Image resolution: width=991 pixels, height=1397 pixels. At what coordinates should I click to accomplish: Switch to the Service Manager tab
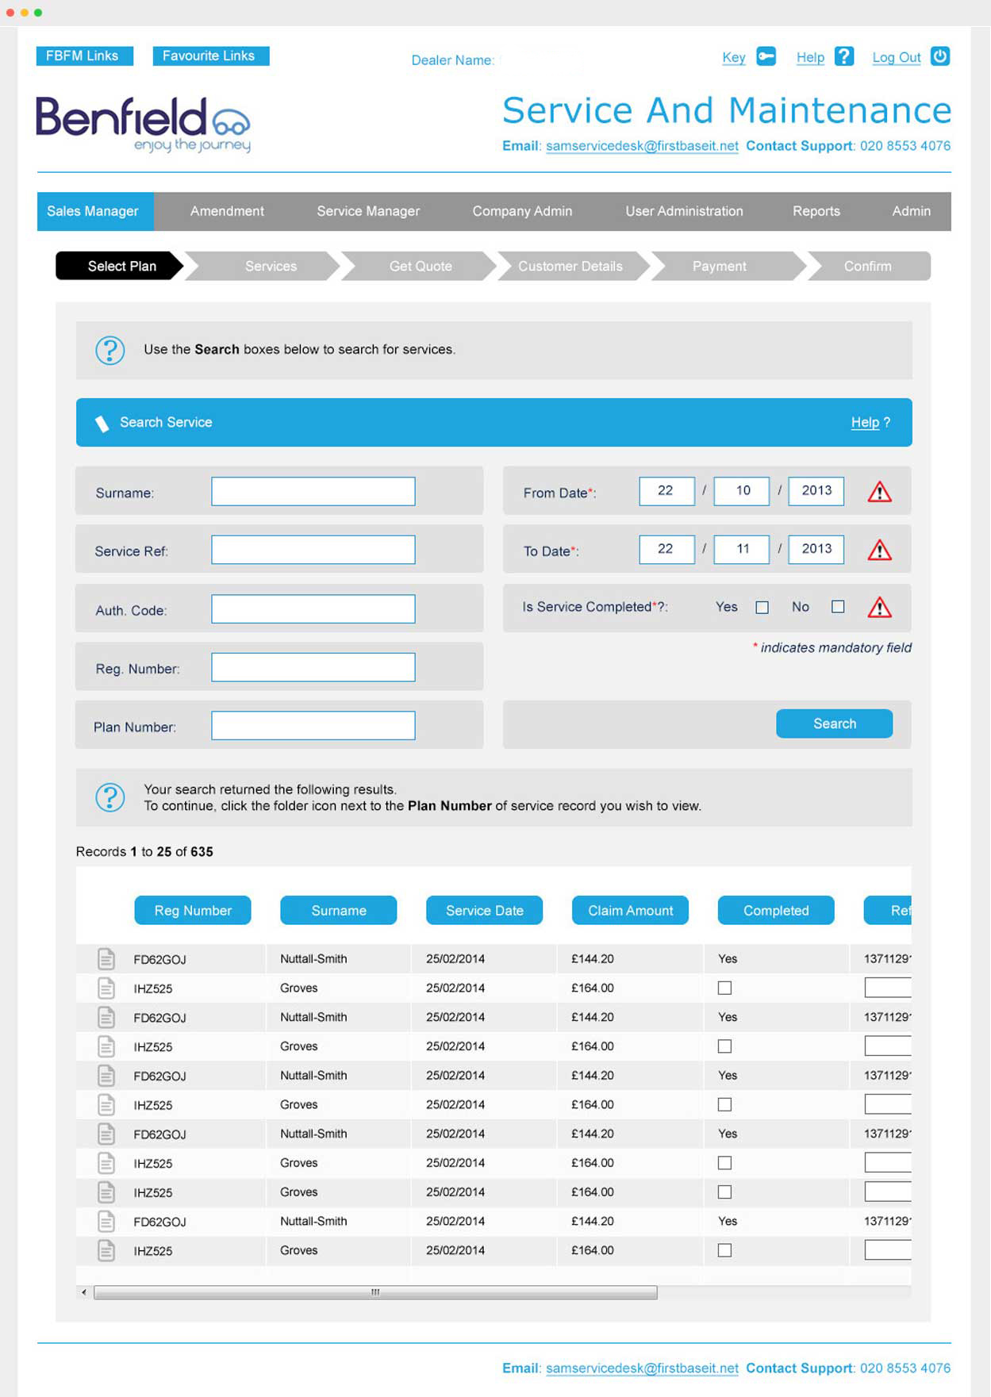pos(368,211)
